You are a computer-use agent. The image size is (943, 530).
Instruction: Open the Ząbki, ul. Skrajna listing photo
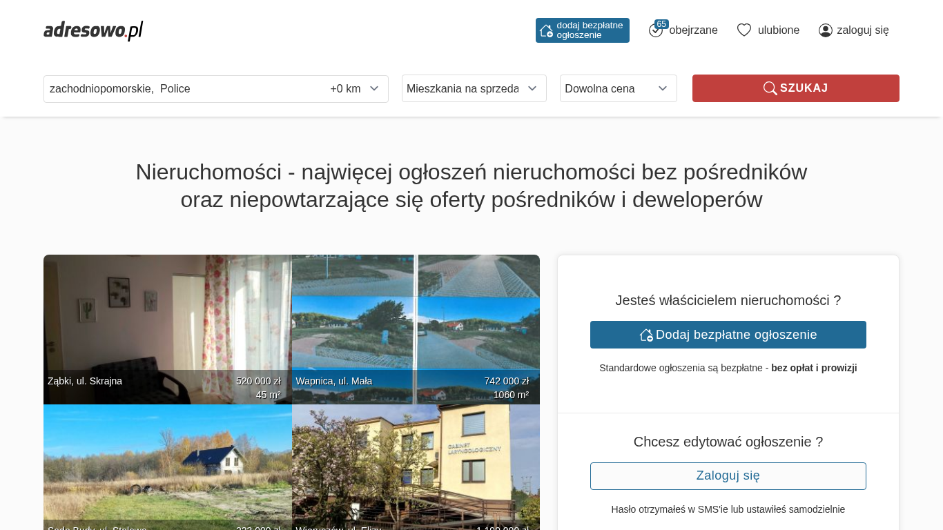pos(167,317)
